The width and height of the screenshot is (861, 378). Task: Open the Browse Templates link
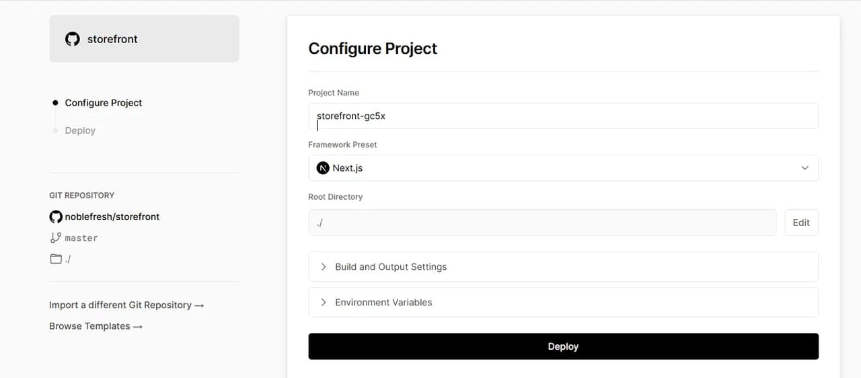click(x=96, y=326)
